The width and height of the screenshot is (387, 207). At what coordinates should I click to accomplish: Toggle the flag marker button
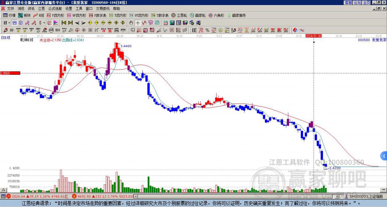[56, 23]
